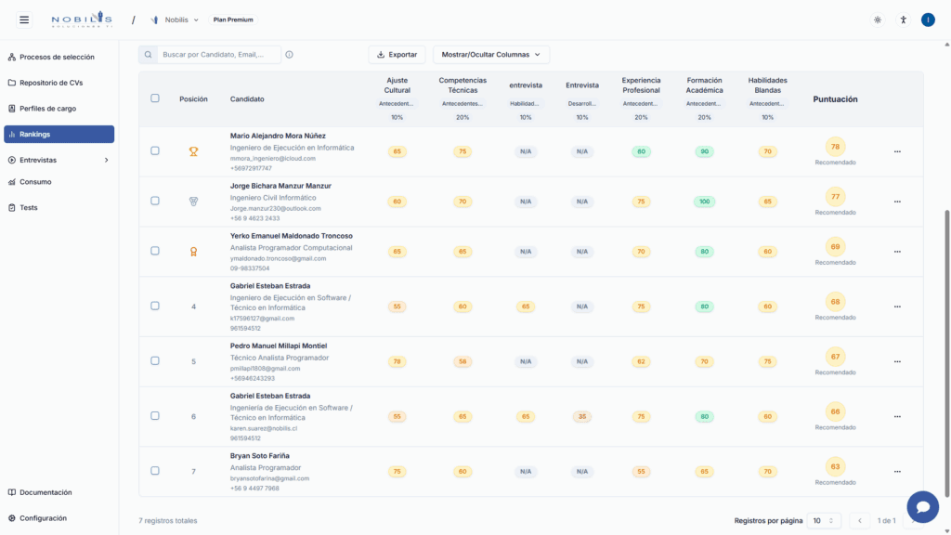Tick the checkbox for Pedro Manuel Millapi
The width and height of the screenshot is (951, 535).
(x=155, y=361)
